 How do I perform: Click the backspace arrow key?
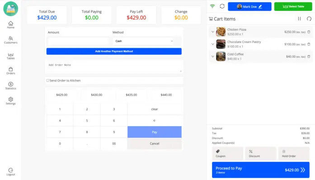(x=155, y=121)
